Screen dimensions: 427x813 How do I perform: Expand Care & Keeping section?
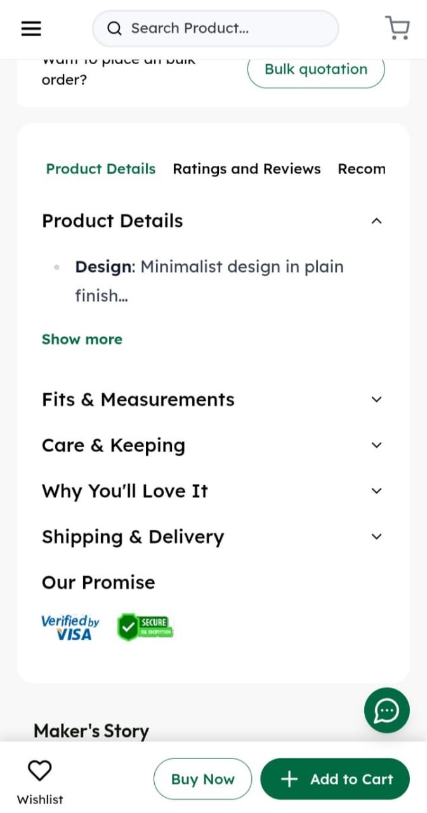pyautogui.click(x=376, y=445)
